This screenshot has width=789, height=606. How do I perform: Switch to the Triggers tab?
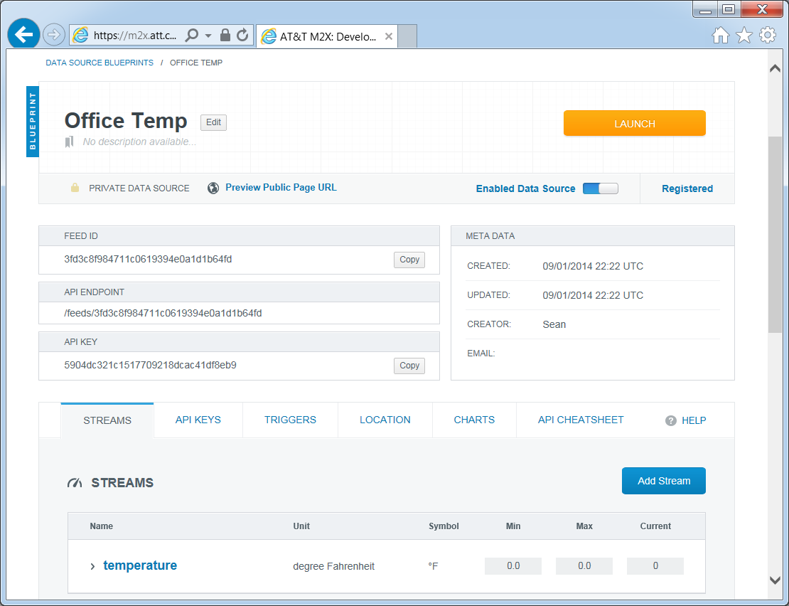click(290, 420)
